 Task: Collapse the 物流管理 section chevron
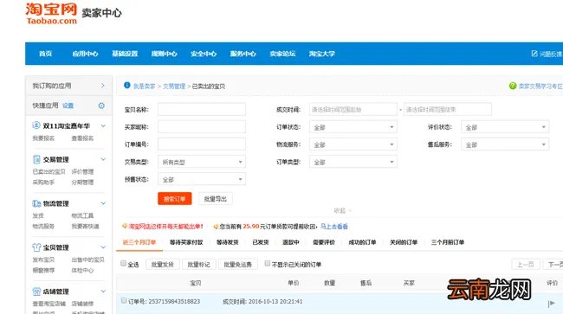click(x=103, y=203)
